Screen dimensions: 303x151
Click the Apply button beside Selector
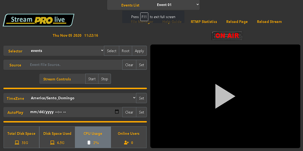pyautogui.click(x=139, y=51)
